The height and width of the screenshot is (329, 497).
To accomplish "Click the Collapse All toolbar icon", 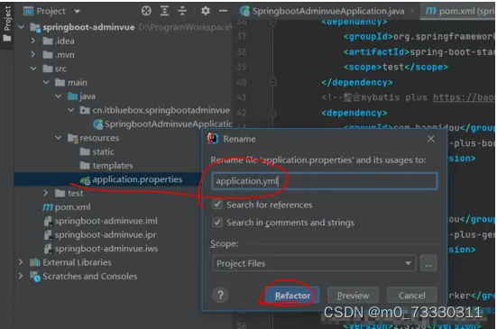I will click(x=182, y=11).
